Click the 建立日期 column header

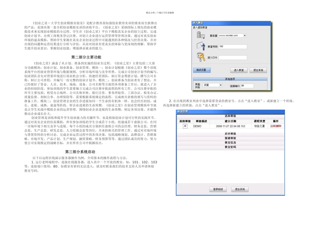[x=230, y=121]
